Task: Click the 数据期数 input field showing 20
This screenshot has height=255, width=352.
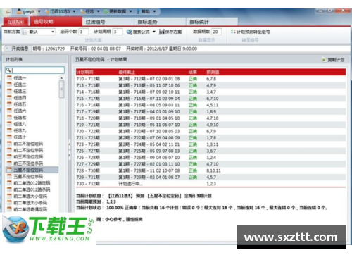Action: (x=216, y=32)
